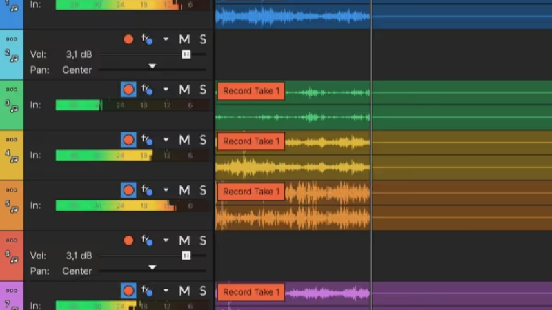This screenshot has width=552, height=310.
Task: Disarm recording on track 5
Action: click(128, 190)
